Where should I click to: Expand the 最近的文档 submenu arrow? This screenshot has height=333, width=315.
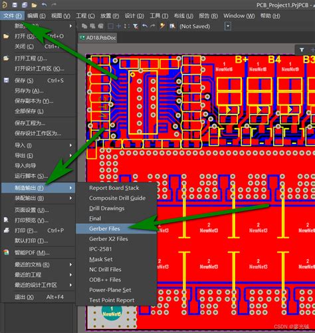click(x=70, y=264)
